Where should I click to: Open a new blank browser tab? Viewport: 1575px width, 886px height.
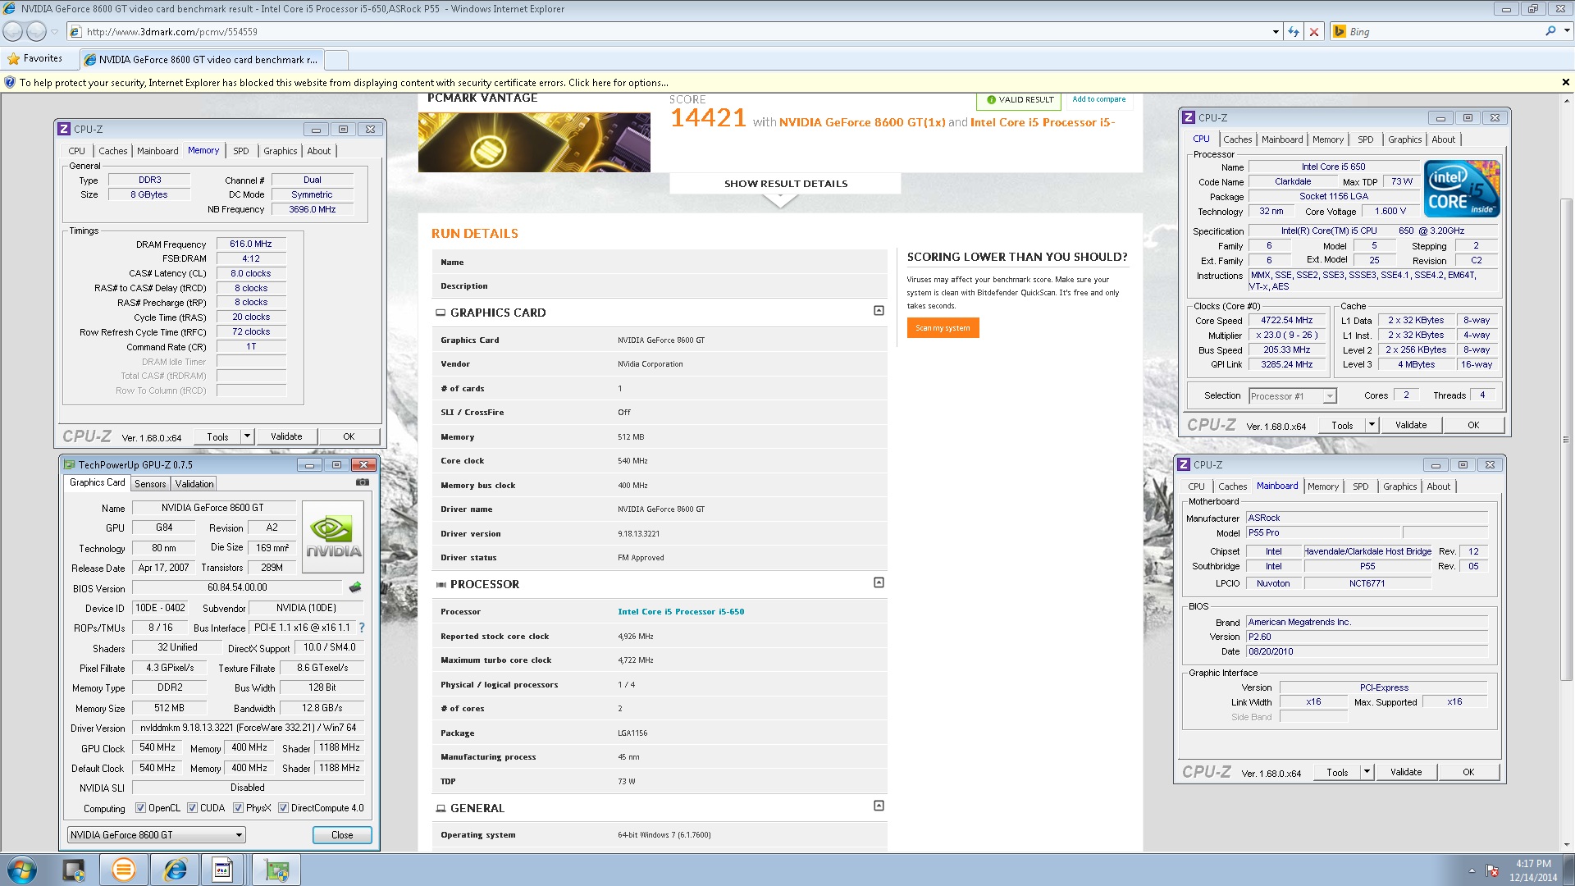point(337,59)
